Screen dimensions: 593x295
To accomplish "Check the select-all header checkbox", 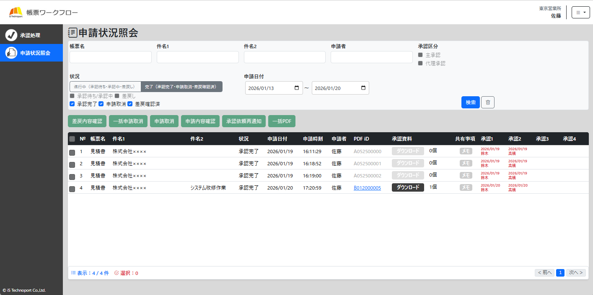I will (x=72, y=139).
